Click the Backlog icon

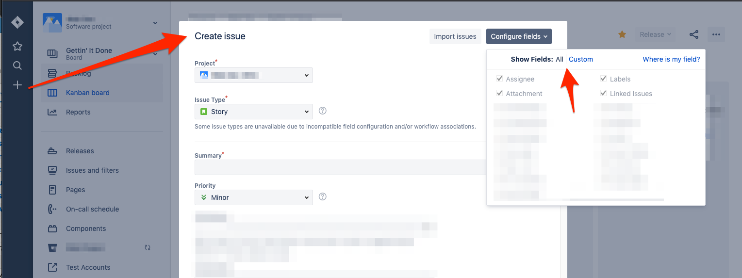click(x=52, y=73)
